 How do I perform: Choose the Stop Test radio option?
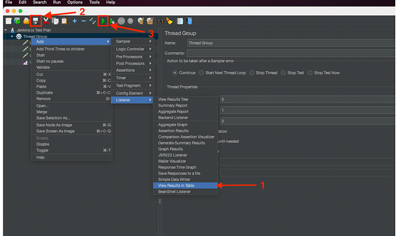coord(283,73)
